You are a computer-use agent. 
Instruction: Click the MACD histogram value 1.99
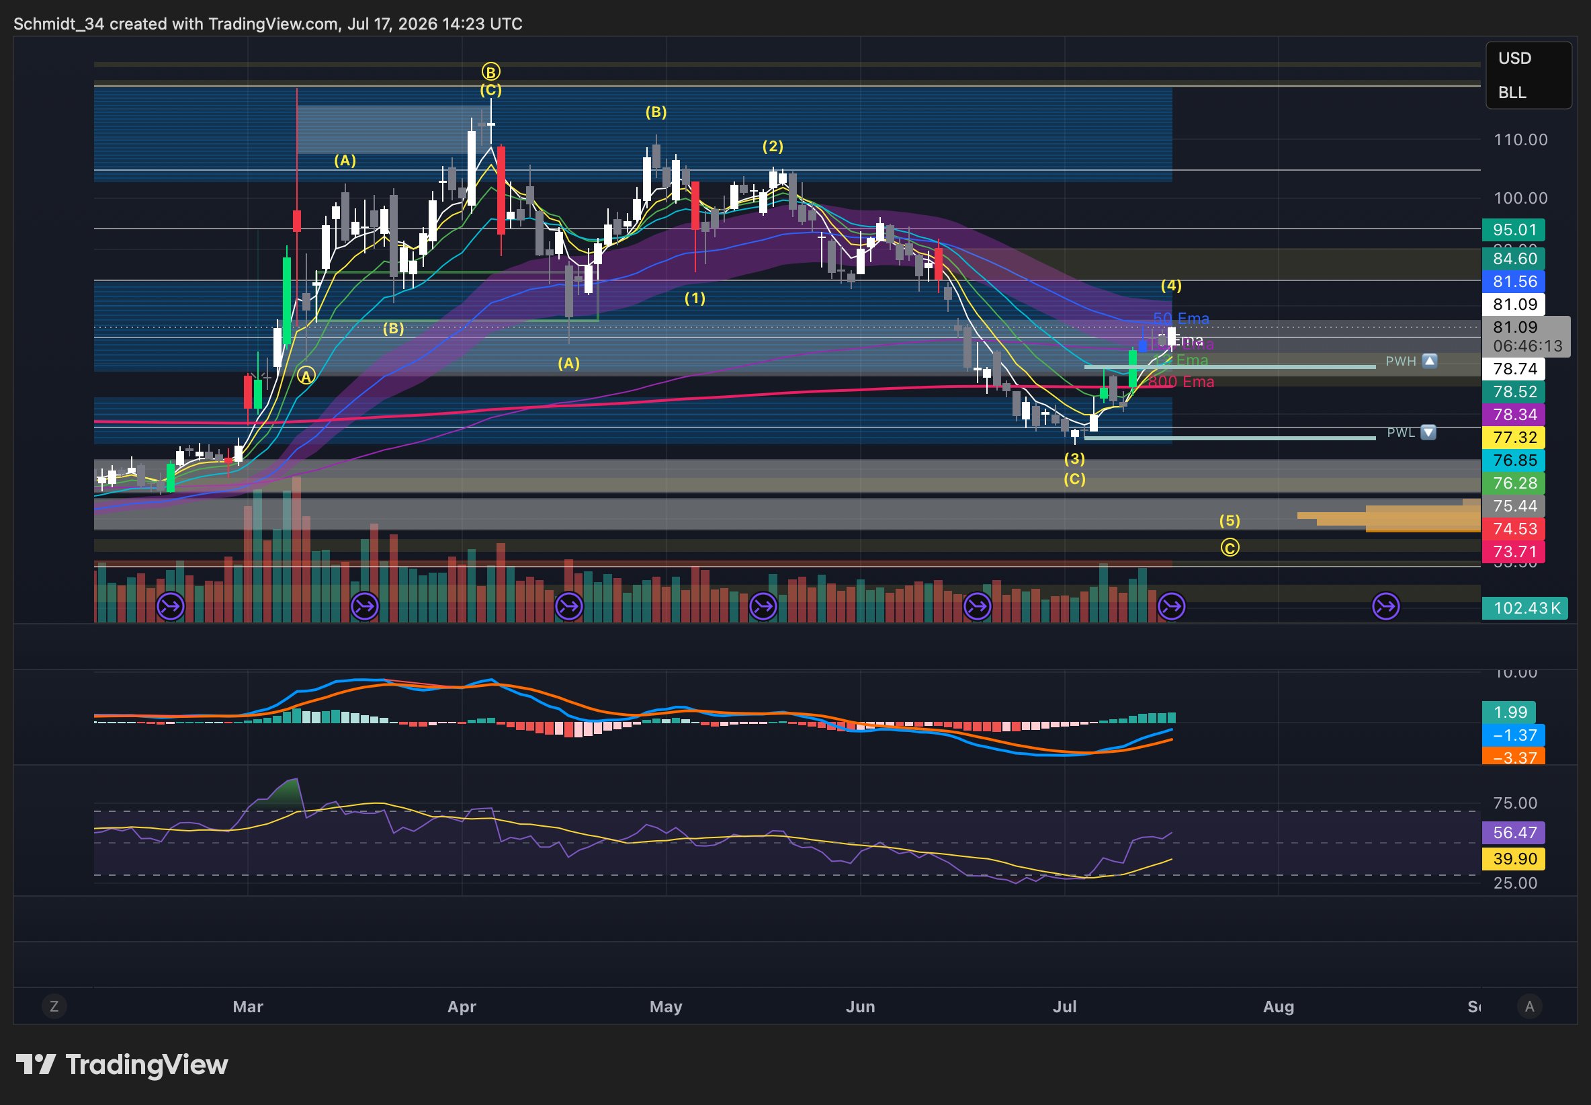click(1508, 712)
